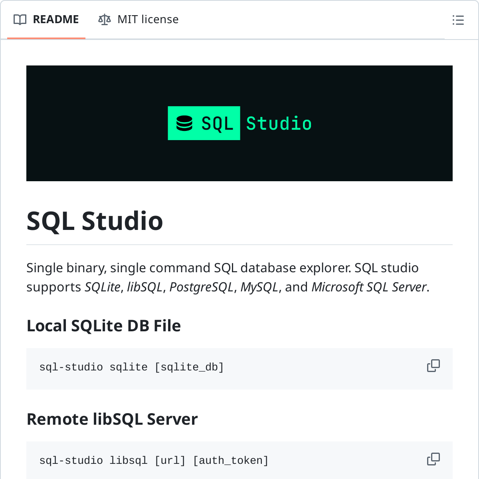479x479 pixels.
Task: Click the sqlite command code text
Action: 131,367
